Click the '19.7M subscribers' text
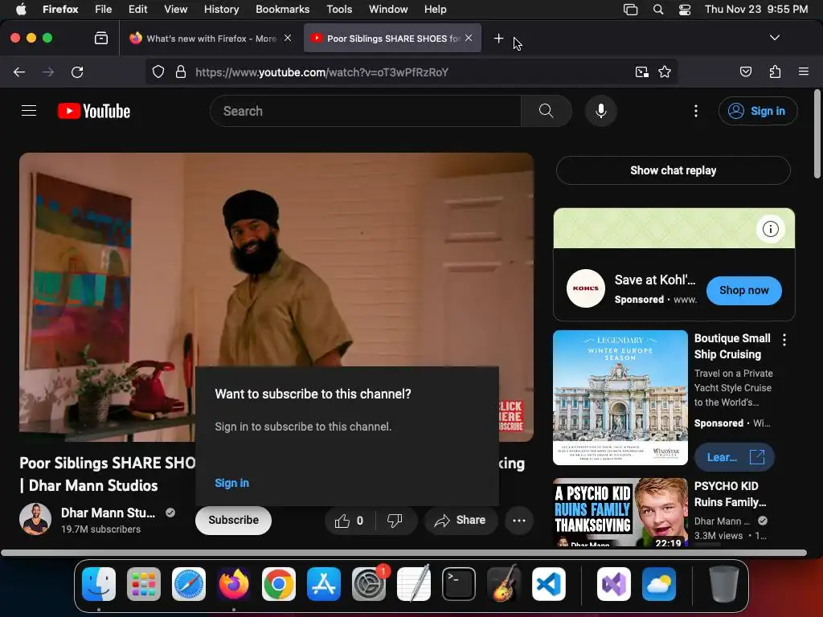This screenshot has width=823, height=617. coord(100,529)
